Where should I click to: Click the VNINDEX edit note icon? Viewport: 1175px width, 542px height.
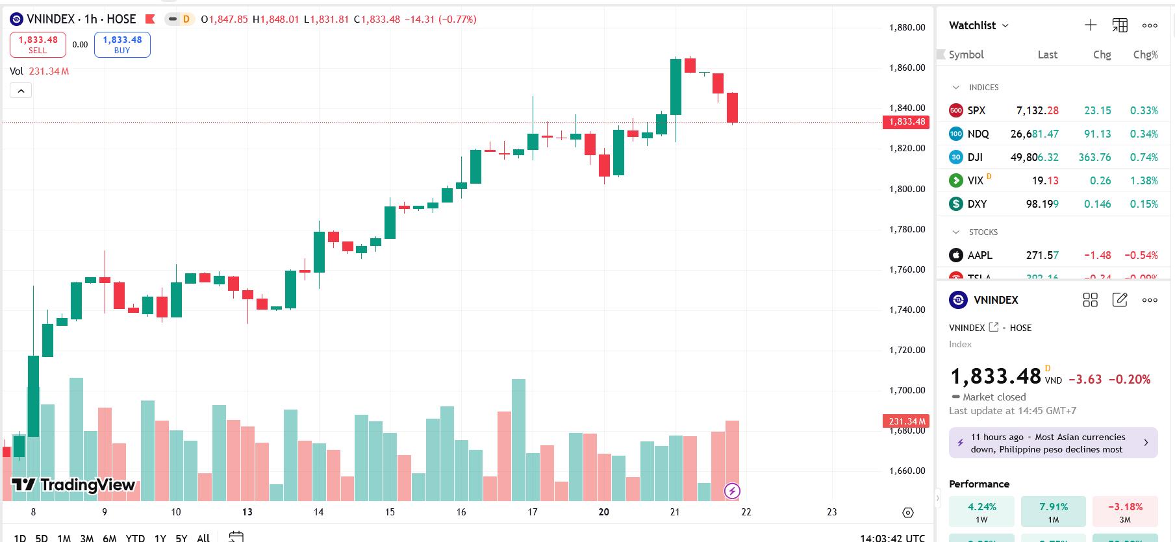1120,300
